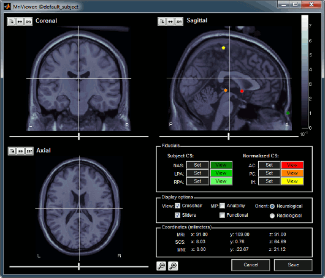Click the Axial view label
The height and width of the screenshot is (278, 325).
pyautogui.click(x=44, y=151)
